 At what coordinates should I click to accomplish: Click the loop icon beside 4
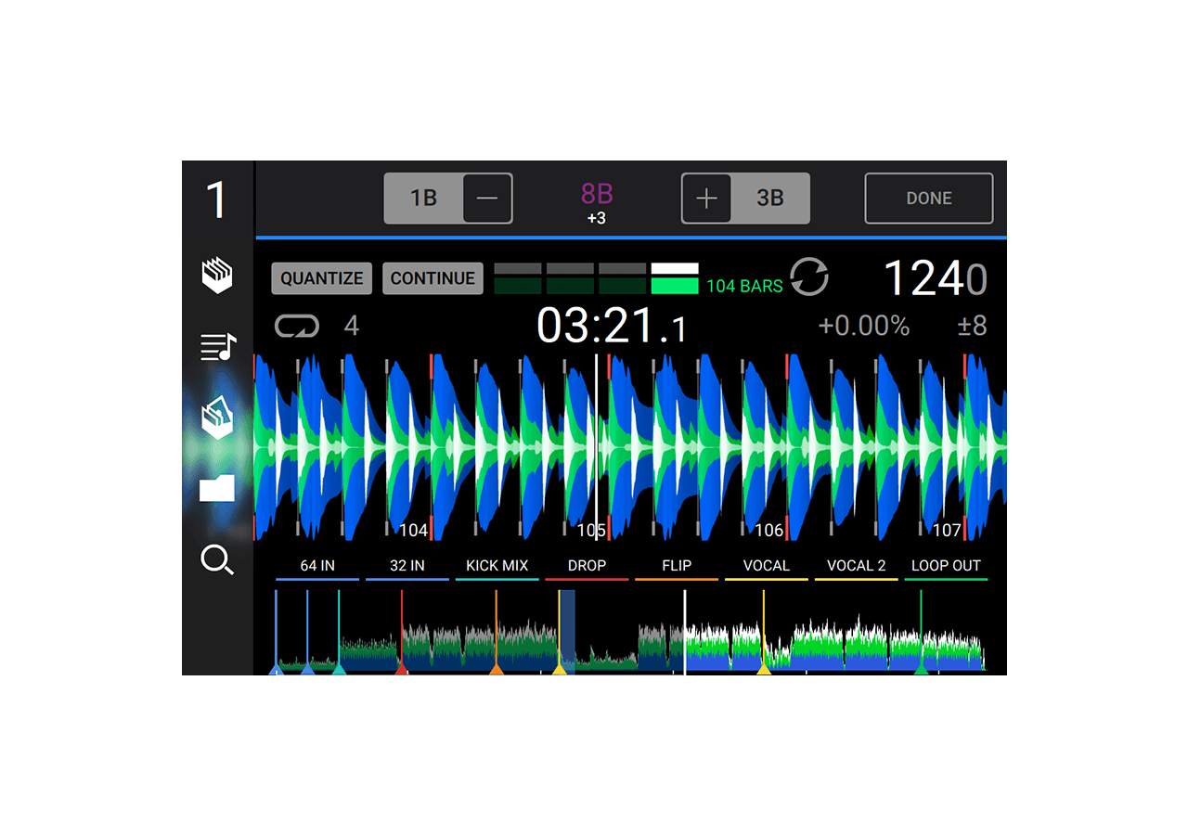point(297,326)
